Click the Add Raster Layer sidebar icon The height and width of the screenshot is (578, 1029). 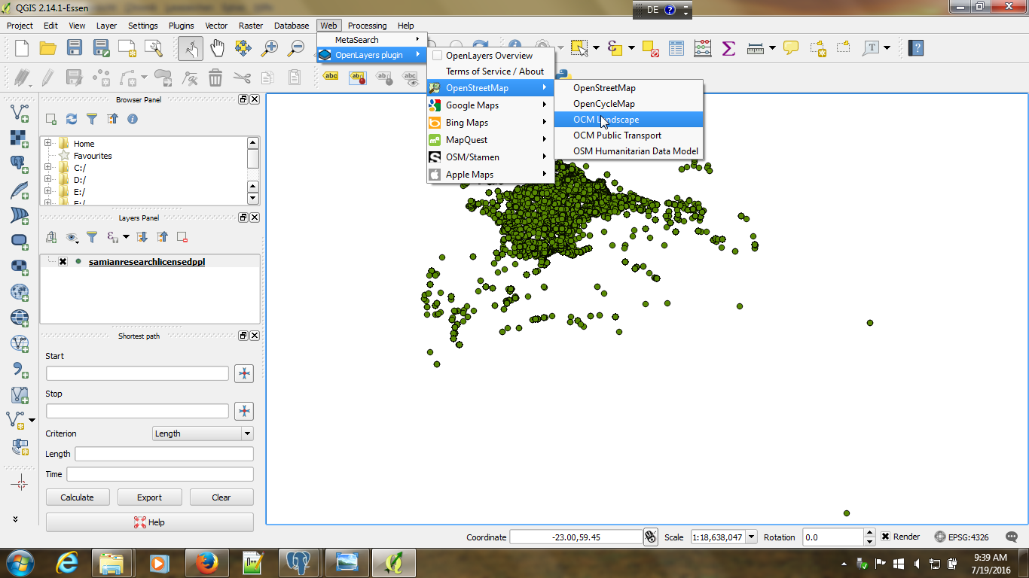[20, 138]
